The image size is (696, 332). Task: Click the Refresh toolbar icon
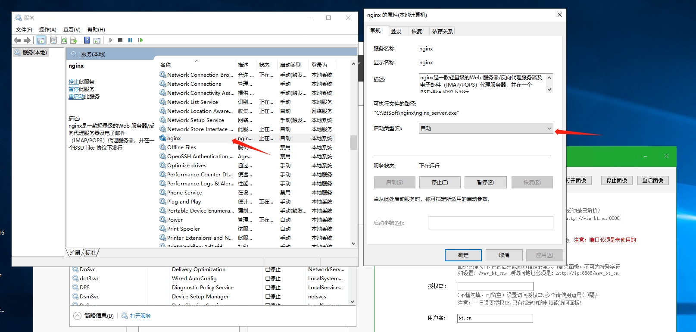(x=64, y=40)
